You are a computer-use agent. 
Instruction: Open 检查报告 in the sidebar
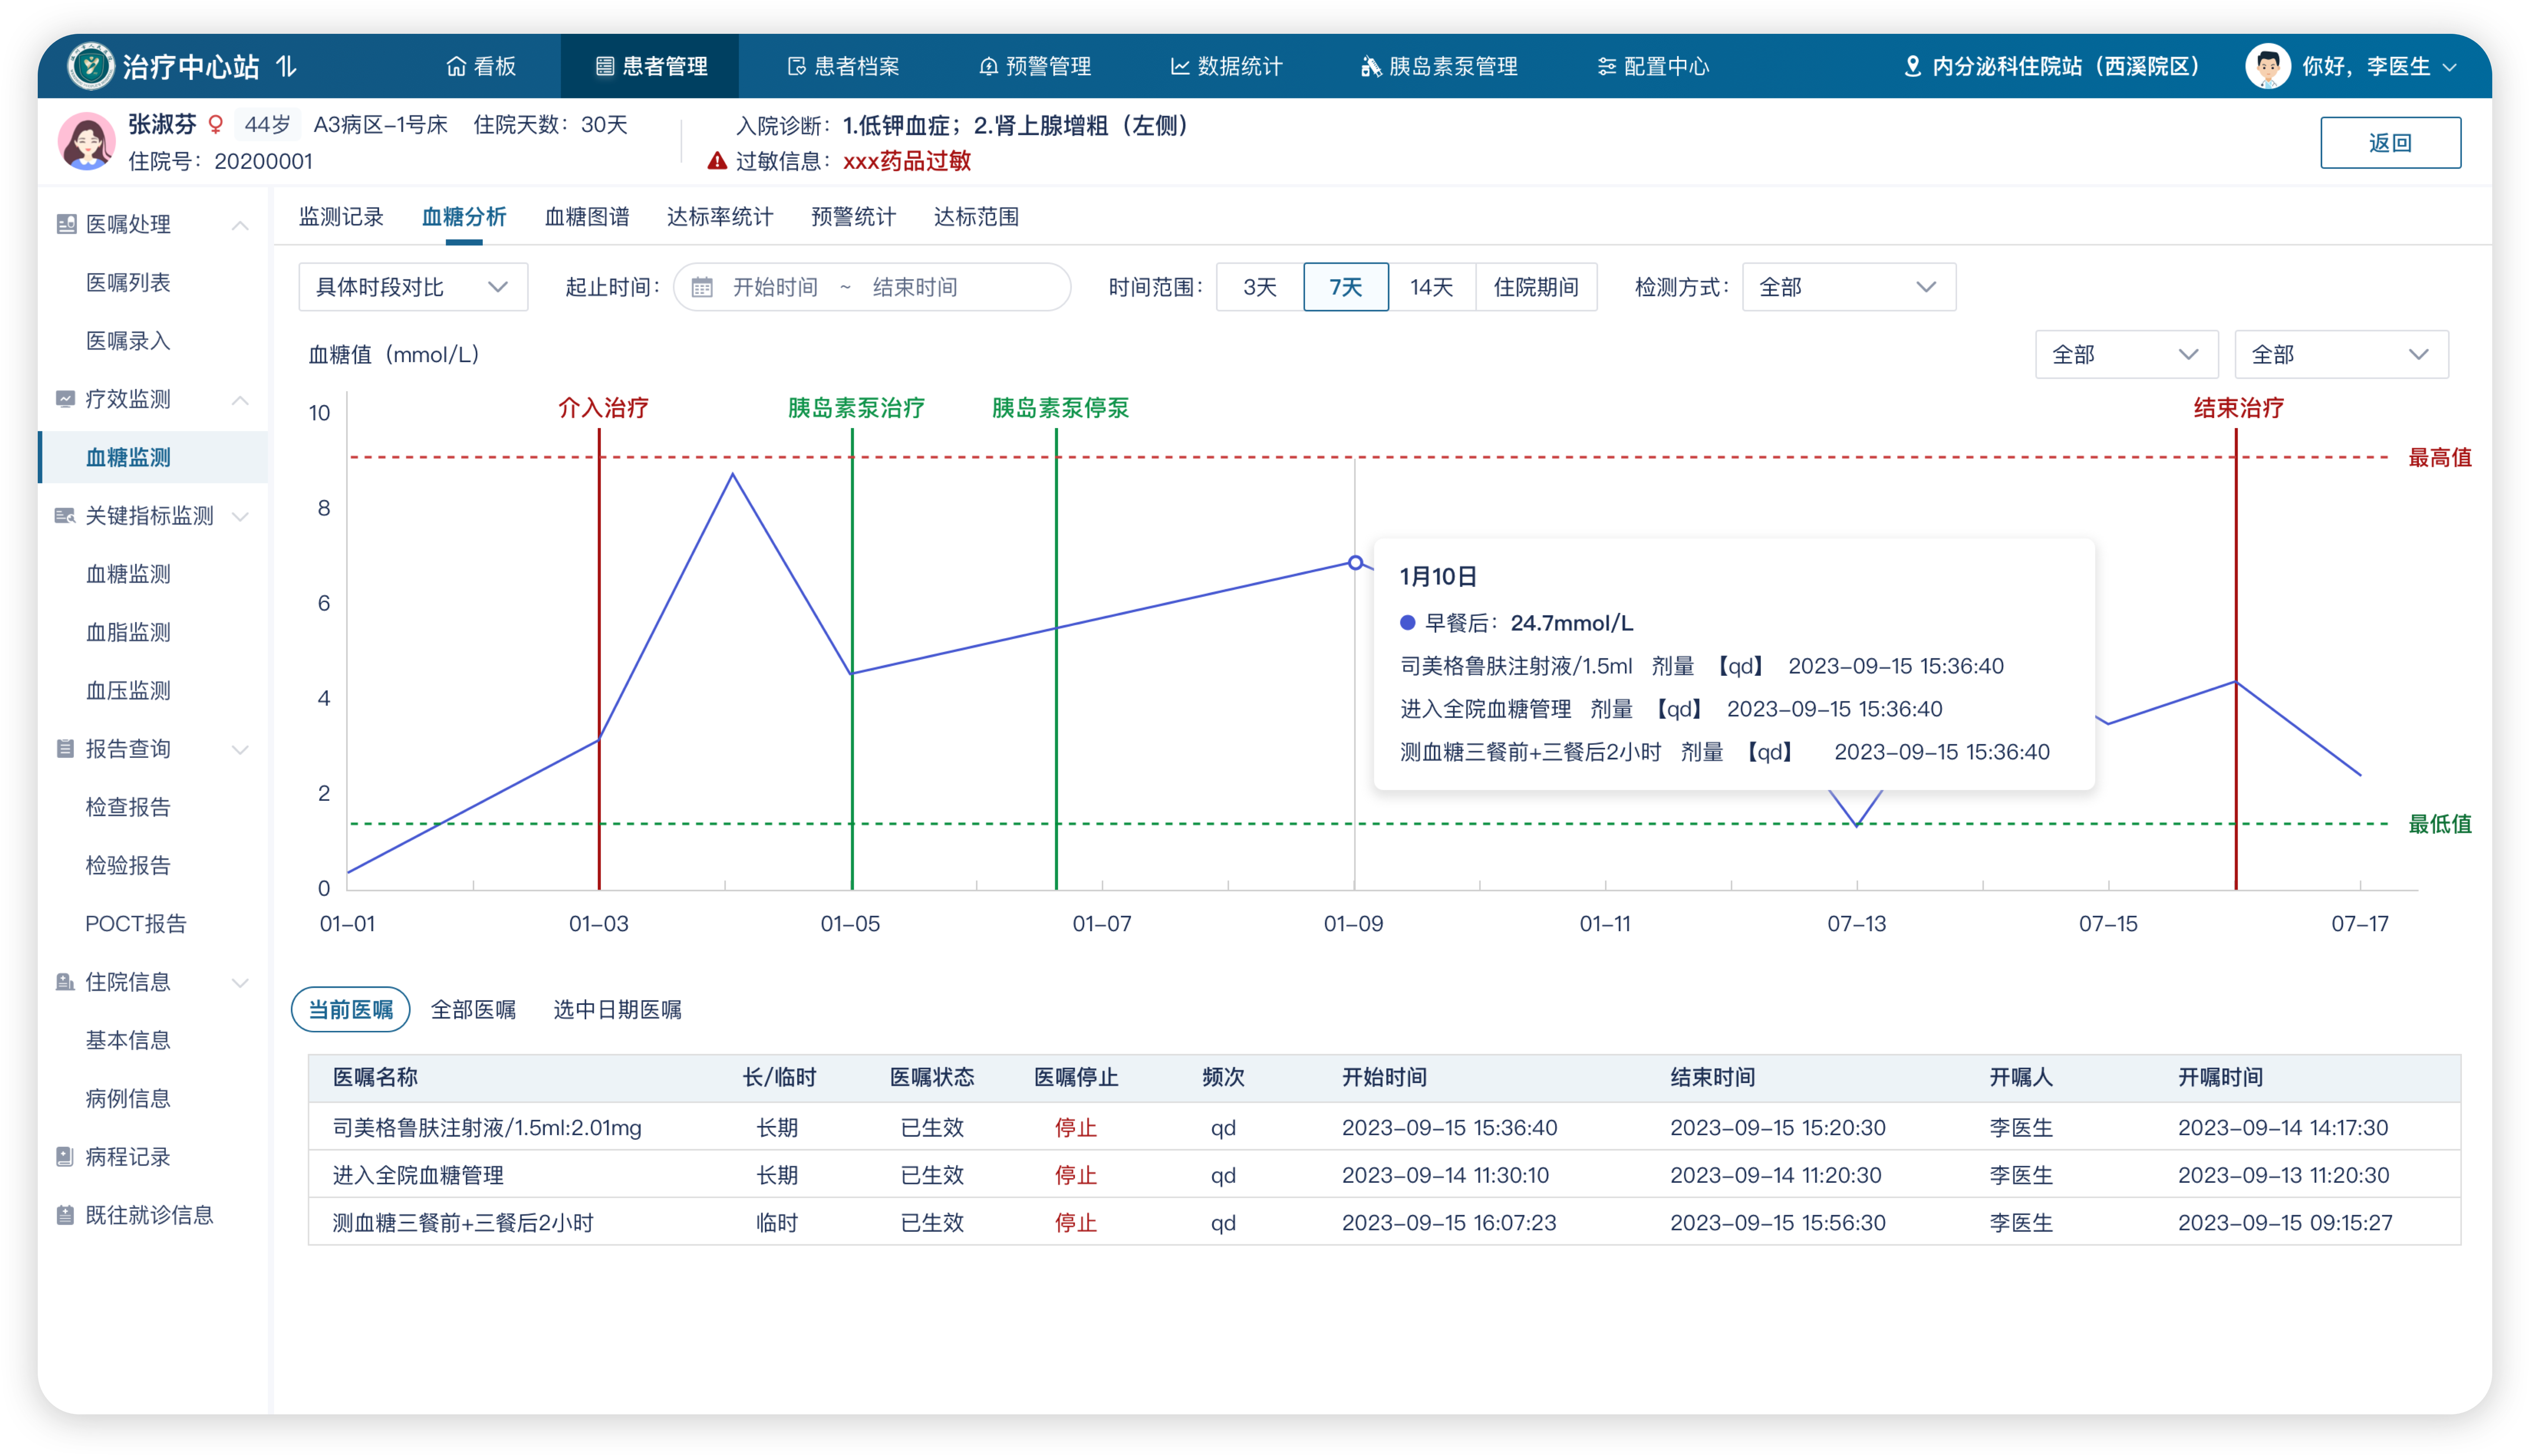point(128,807)
